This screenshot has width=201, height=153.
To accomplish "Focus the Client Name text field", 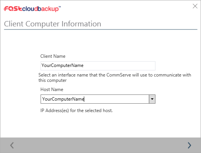I will pos(98,66).
